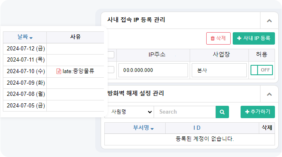Viewport: 282px width, 157px height.
Task: Click the magnifier search button
Action: (222, 112)
